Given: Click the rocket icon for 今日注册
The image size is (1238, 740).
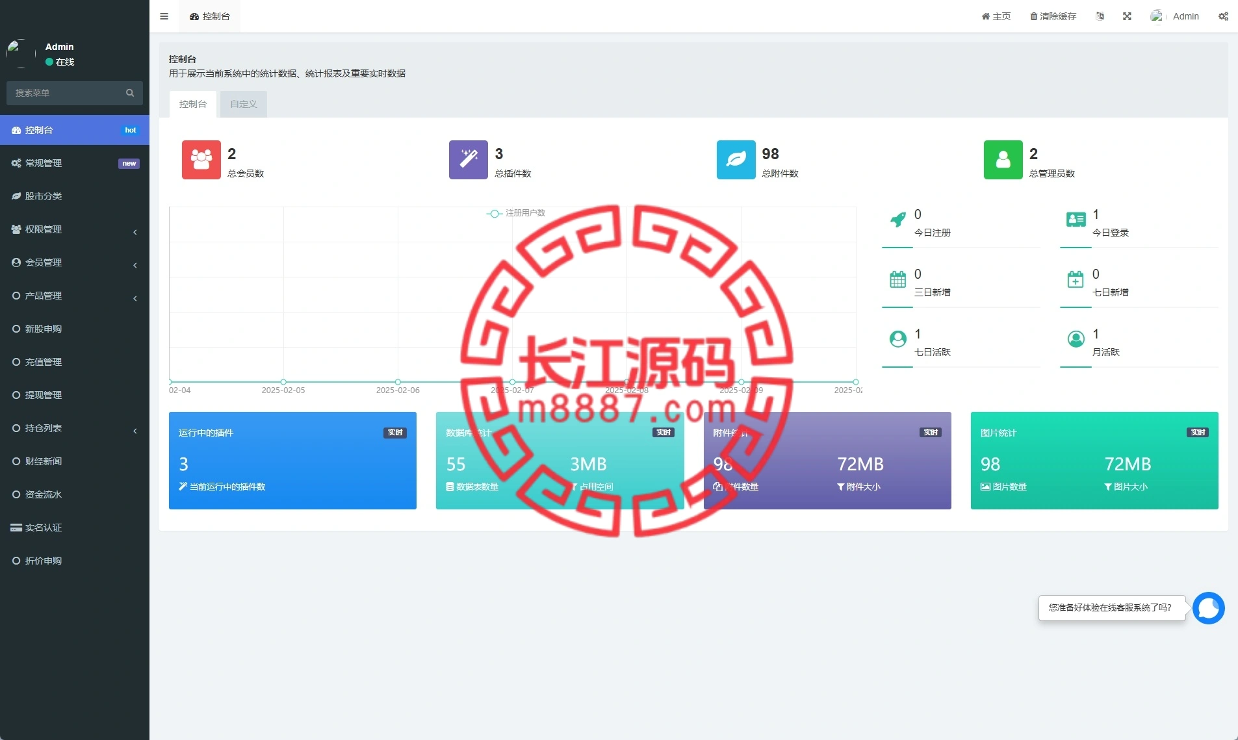Looking at the screenshot, I should click(898, 220).
